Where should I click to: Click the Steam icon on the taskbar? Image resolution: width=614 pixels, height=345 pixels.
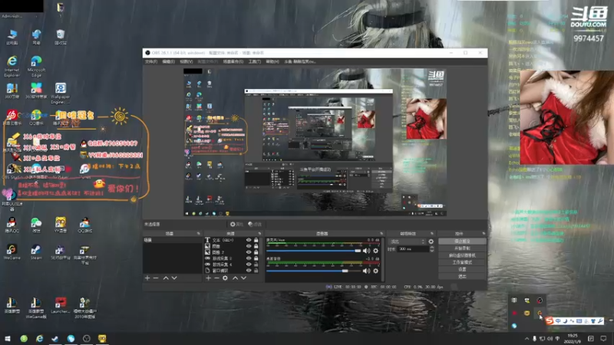55,339
